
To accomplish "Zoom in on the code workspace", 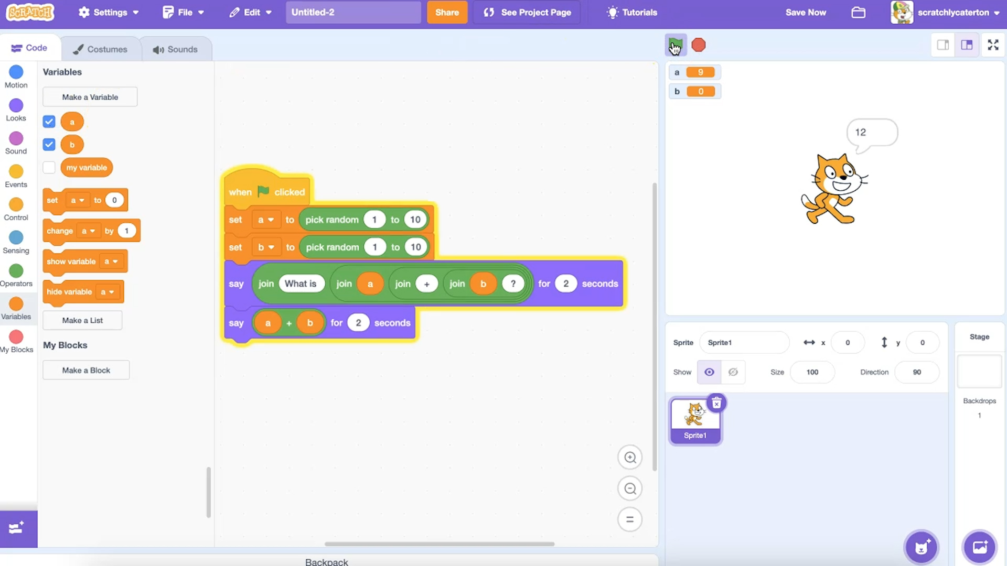I will click(630, 458).
